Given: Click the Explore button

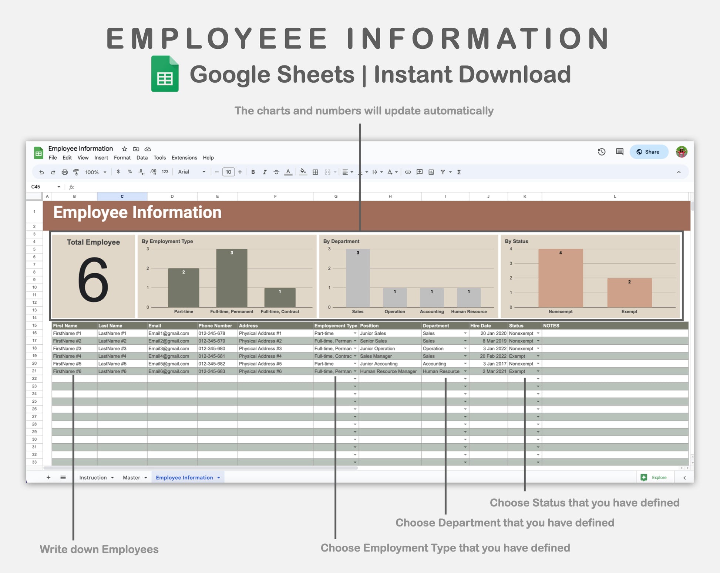Looking at the screenshot, I should tap(654, 478).
